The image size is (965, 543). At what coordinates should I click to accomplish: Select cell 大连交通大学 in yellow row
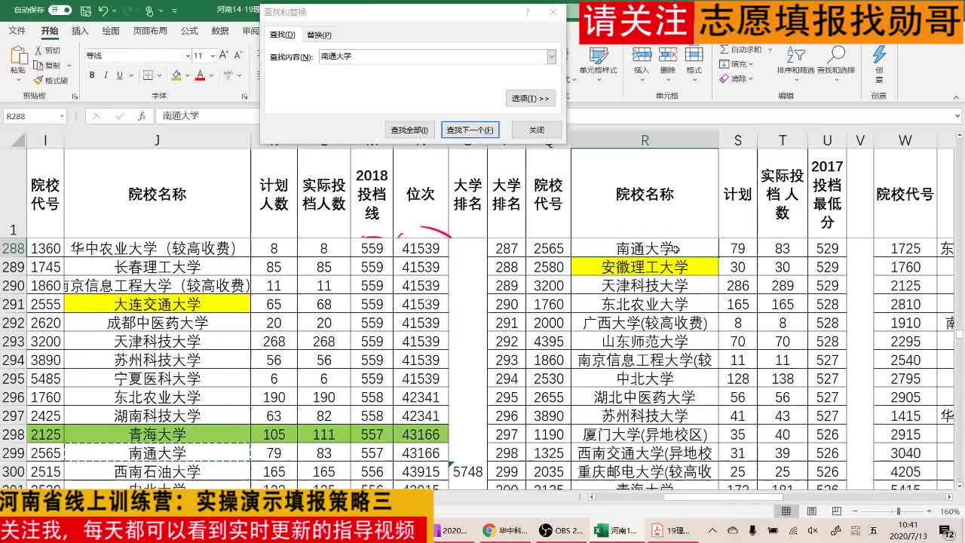pos(157,304)
